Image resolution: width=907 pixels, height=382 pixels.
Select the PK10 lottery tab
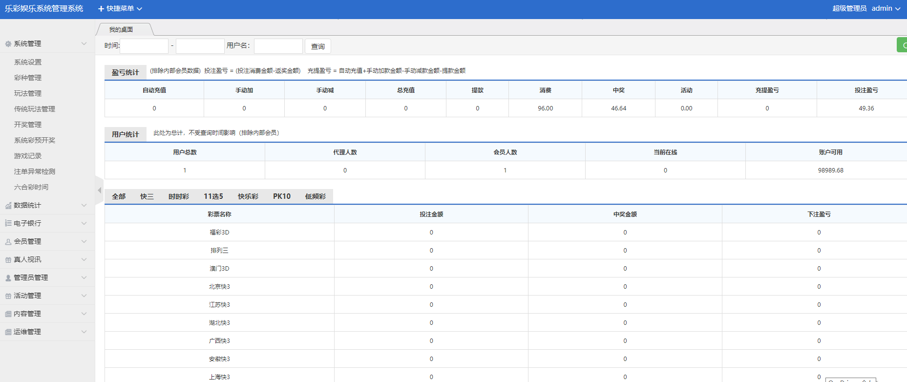[x=281, y=196]
